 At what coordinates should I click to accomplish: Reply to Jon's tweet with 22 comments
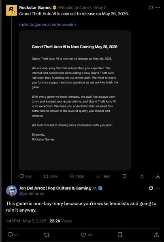pos(13,235)
